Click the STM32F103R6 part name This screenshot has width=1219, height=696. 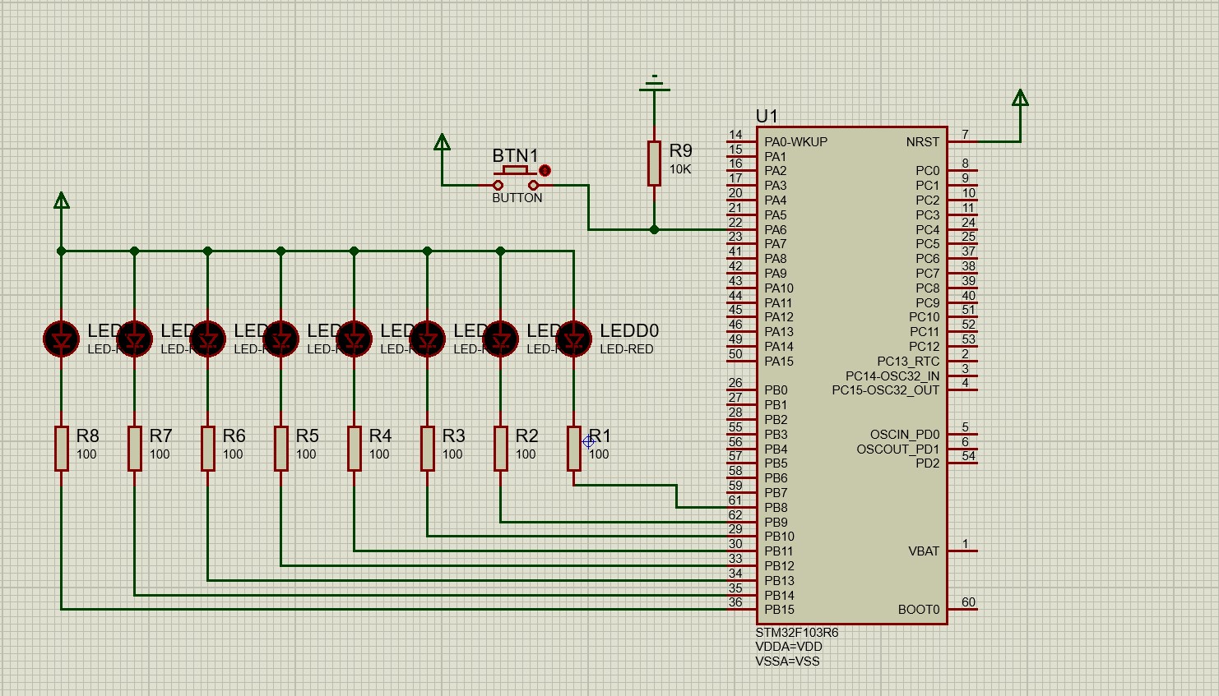click(797, 633)
